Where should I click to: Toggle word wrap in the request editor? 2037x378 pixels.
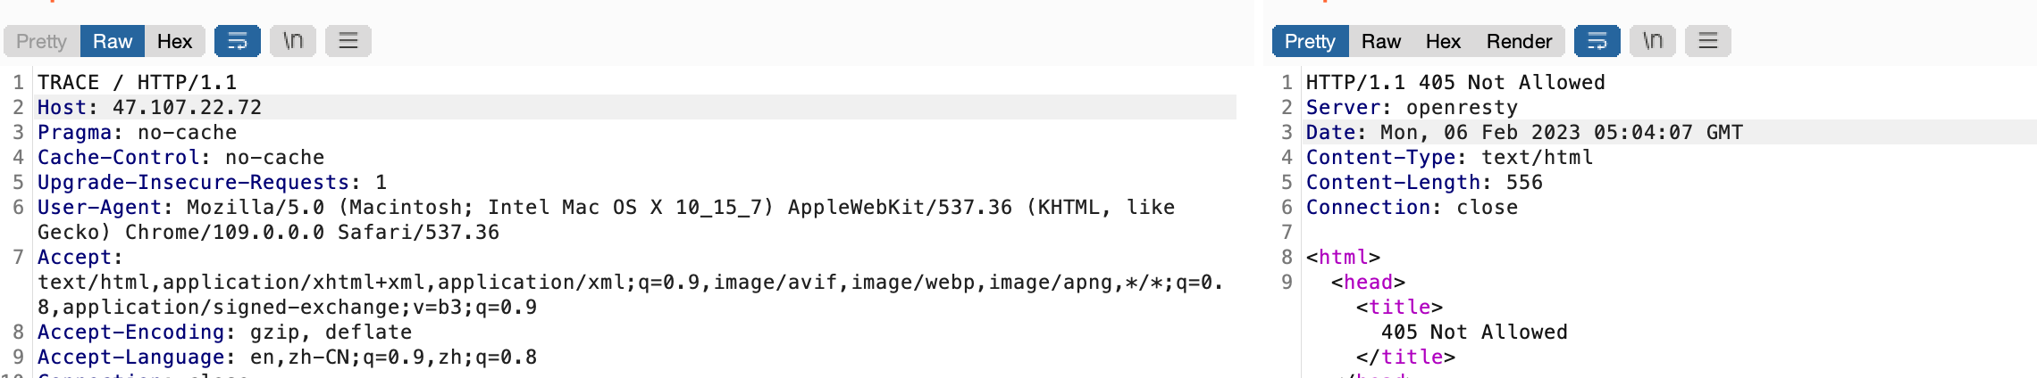[238, 41]
